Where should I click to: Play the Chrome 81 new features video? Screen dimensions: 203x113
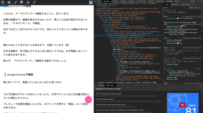point(182,105)
